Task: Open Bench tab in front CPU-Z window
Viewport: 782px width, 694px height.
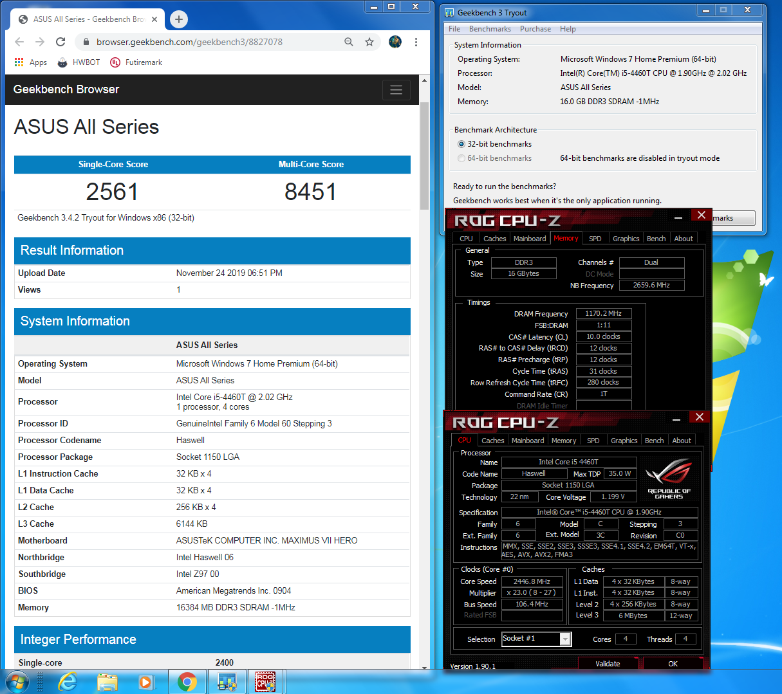Action: pyautogui.click(x=655, y=441)
